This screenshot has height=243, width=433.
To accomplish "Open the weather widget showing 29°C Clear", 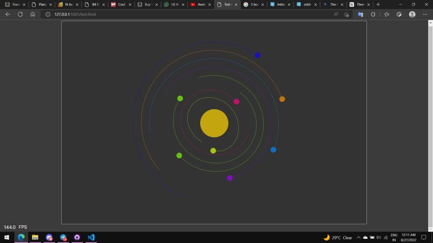I will 338,238.
